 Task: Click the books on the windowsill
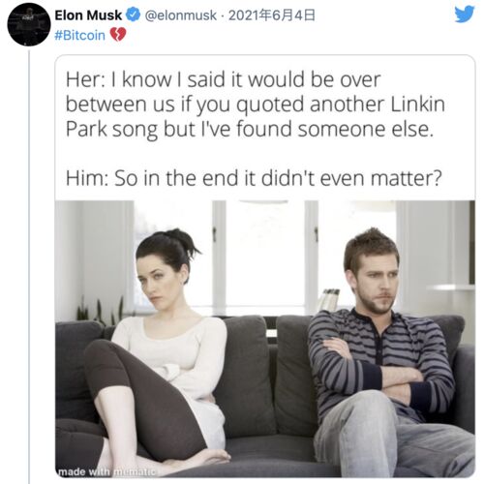coord(328,300)
